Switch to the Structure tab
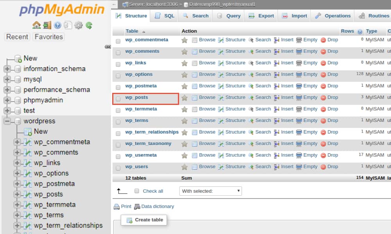 (131, 16)
